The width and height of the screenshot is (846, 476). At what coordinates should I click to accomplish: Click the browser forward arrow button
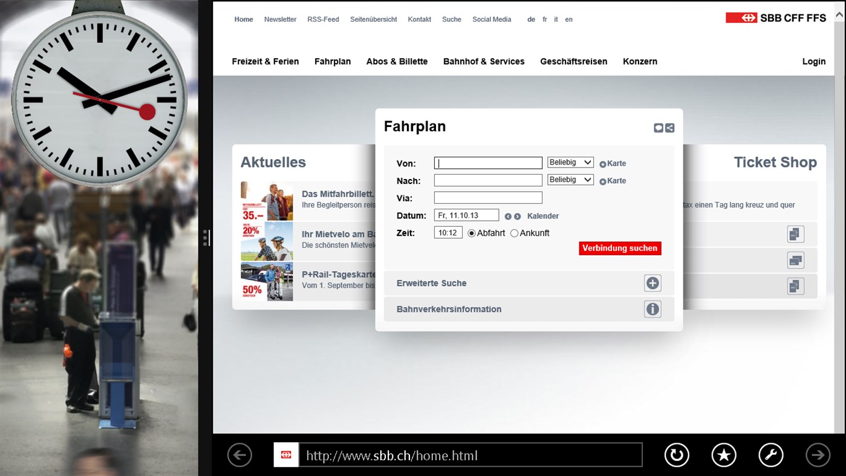(818, 455)
